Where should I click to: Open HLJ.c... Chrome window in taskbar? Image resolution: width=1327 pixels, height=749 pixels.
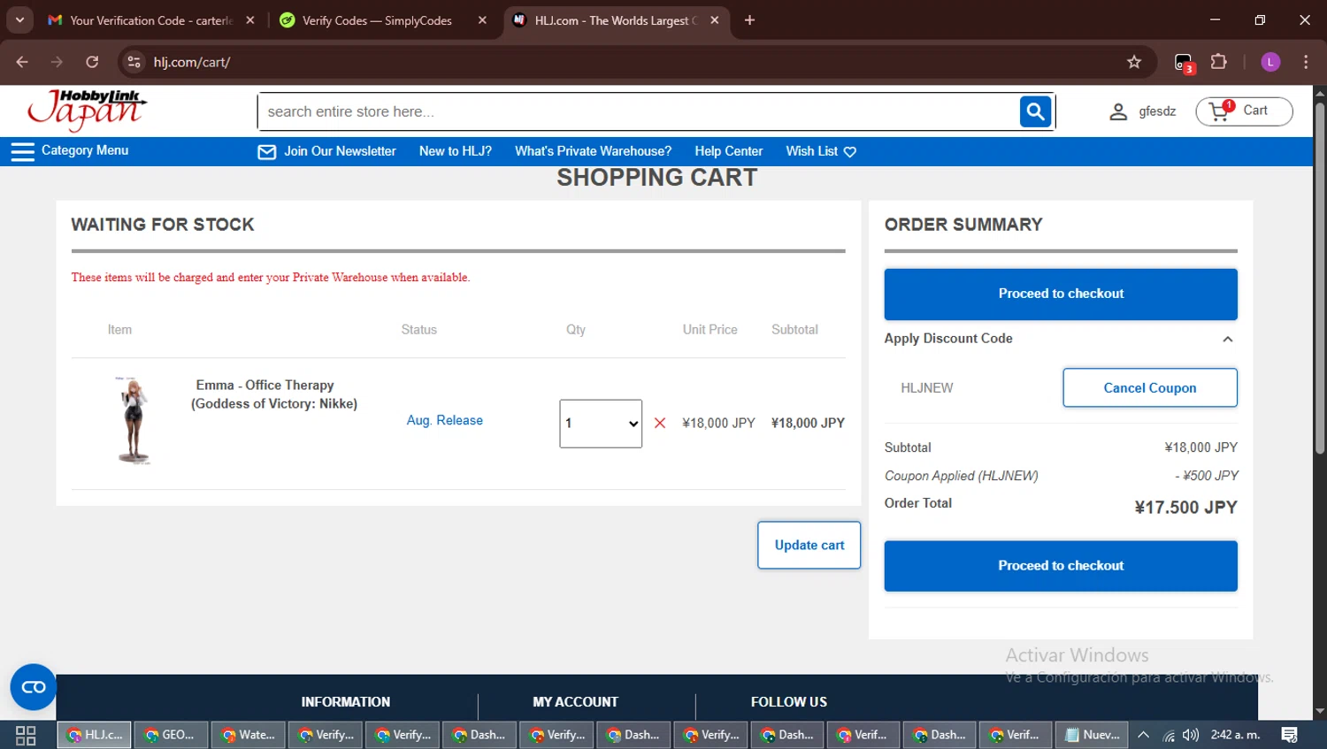pos(95,735)
